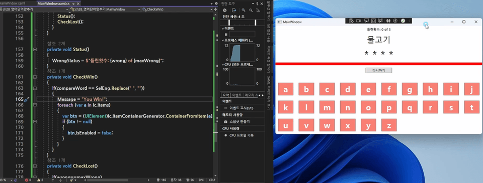Click letter 'a' button in MainWindow
Screen dimensions: 483x183
(286, 89)
